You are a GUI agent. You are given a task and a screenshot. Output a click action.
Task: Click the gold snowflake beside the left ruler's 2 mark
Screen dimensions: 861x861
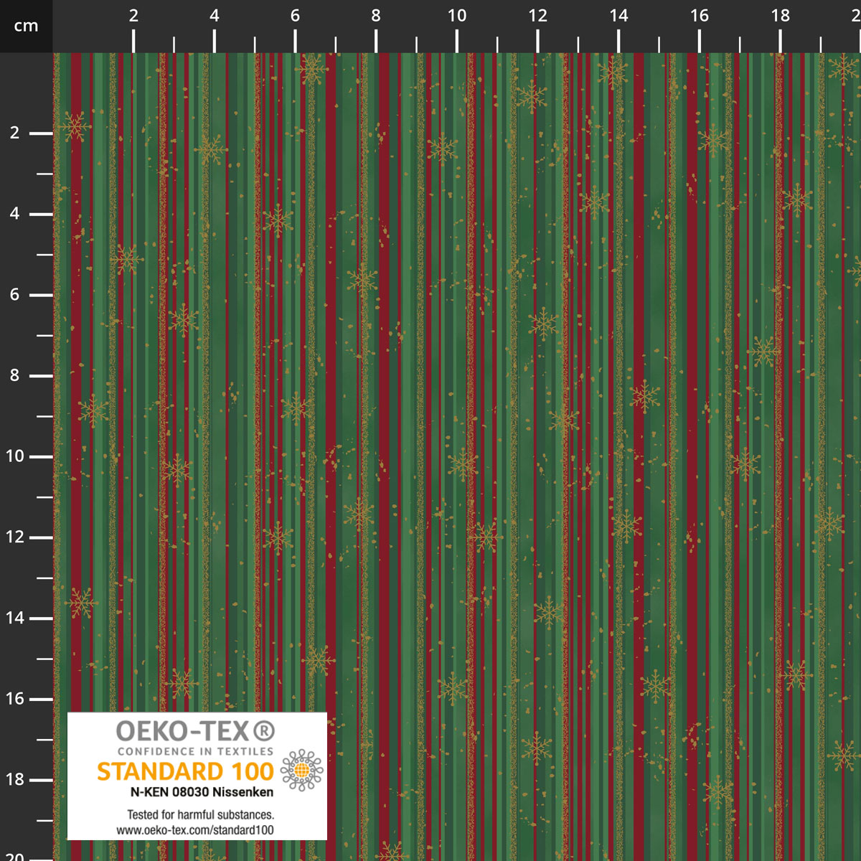click(x=73, y=127)
